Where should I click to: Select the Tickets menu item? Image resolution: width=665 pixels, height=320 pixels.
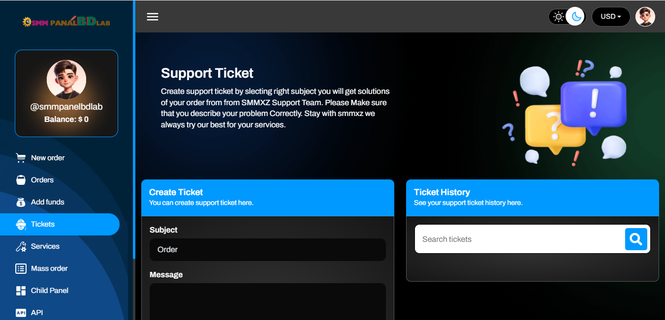(43, 224)
